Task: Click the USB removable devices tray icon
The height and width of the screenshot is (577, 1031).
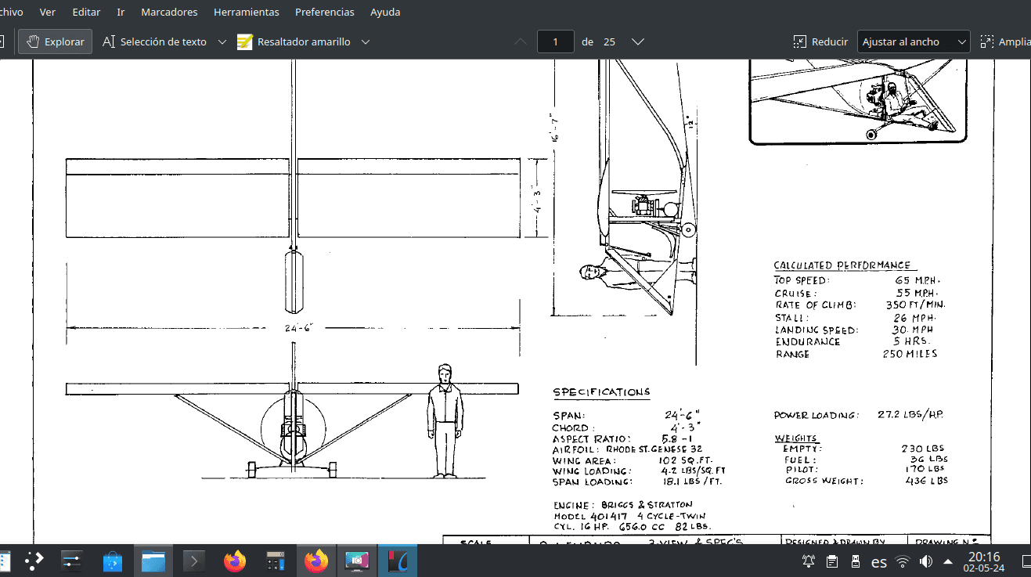Action: point(856,561)
